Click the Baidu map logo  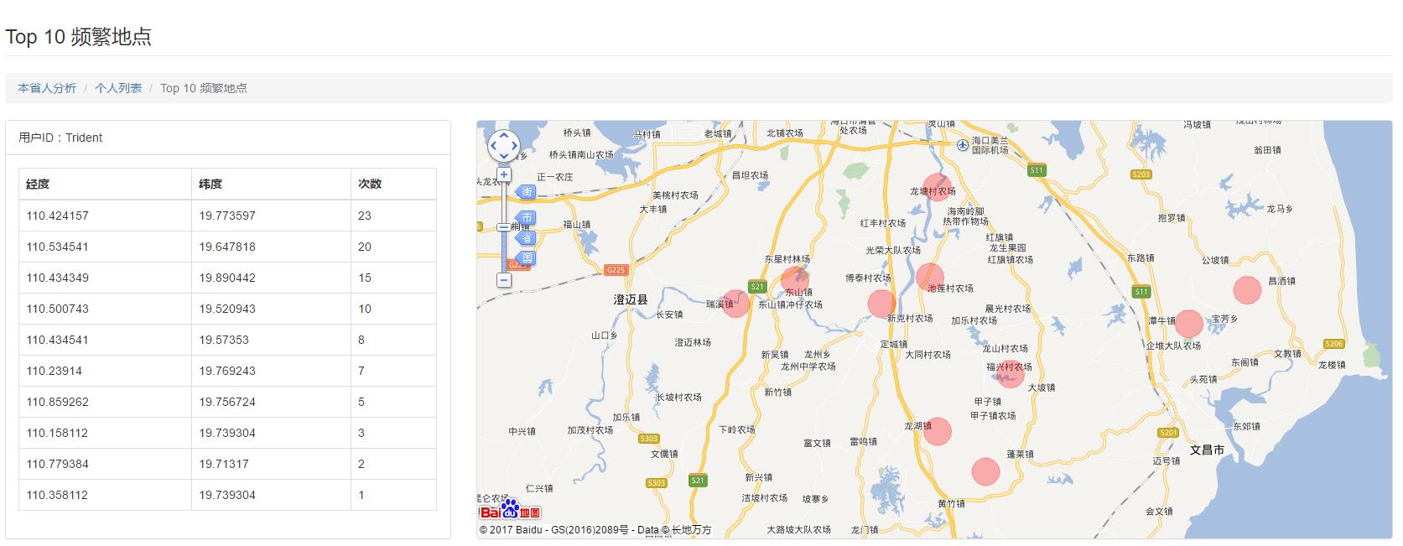510,511
